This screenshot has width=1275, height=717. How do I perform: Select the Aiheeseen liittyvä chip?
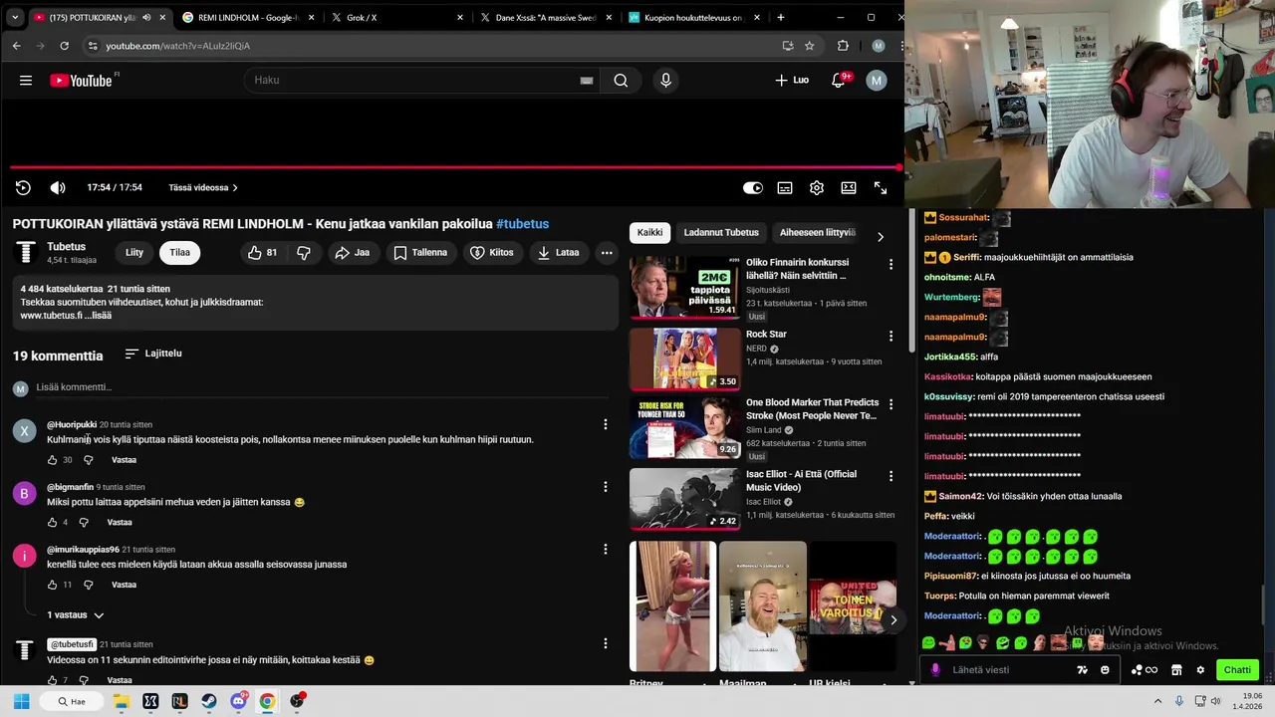[818, 233]
